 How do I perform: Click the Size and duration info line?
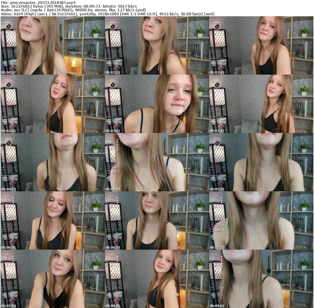coord(69,6)
